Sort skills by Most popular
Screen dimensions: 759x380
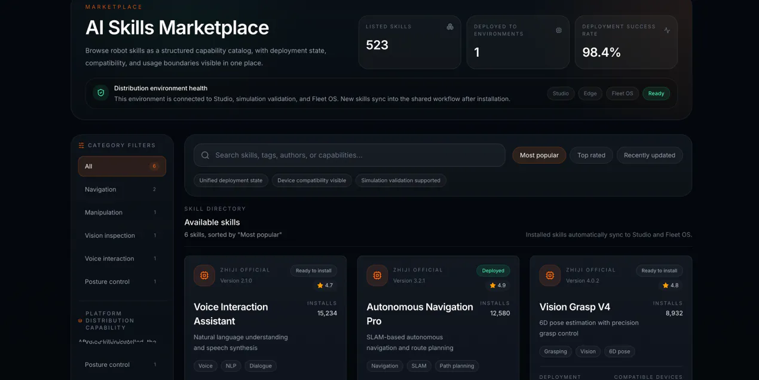tap(539, 155)
